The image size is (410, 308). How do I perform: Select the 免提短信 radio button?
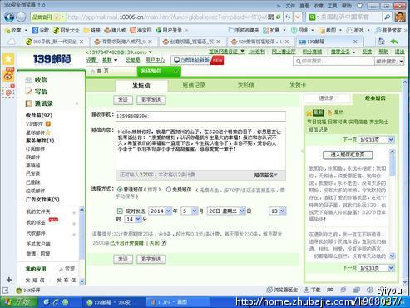pos(168,190)
